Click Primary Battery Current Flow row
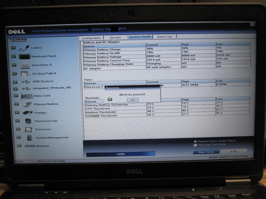Image resolution: width=266 pixels, height=199 pixels. coord(167,60)
